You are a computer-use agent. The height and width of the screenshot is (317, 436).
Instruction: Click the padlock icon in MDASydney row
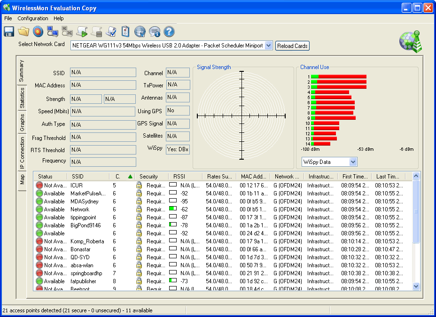coord(139,201)
